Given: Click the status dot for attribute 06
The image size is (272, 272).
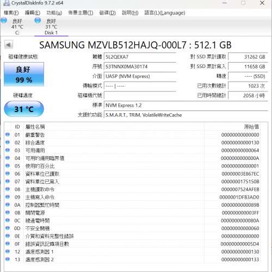Looking at the screenshot, I should 8,174.
